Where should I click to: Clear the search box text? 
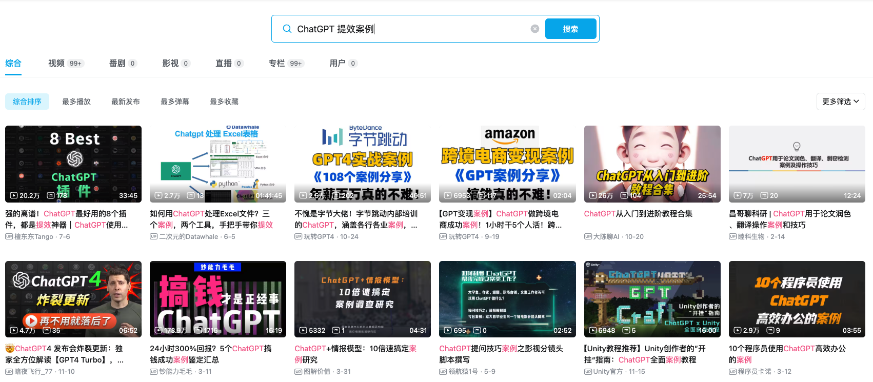[x=535, y=29]
